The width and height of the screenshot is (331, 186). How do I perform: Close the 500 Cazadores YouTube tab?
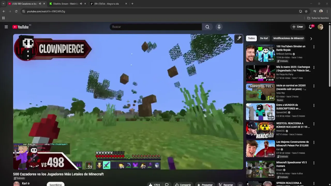coord(44,4)
